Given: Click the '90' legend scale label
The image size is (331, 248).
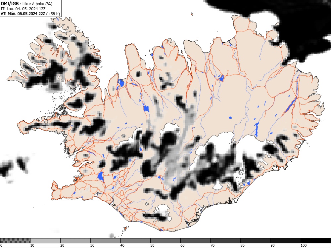Looking at the screenshot, I should click(x=272, y=245).
